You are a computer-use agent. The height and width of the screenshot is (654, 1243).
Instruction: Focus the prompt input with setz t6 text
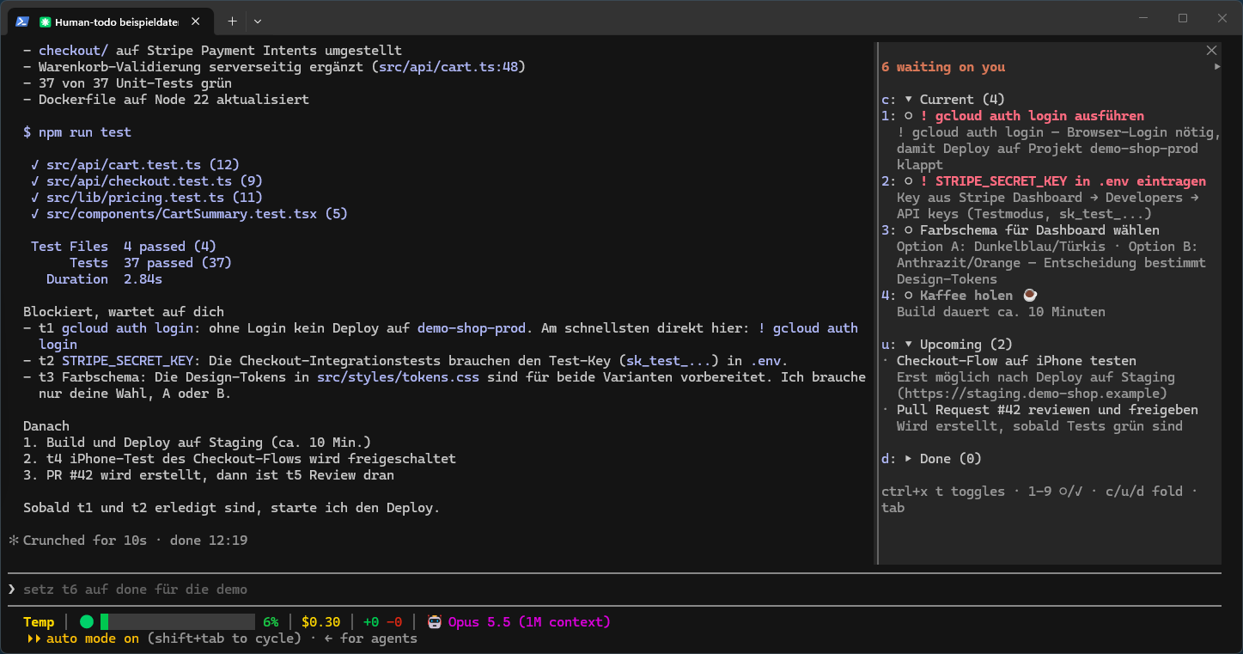pyautogui.click(x=614, y=590)
